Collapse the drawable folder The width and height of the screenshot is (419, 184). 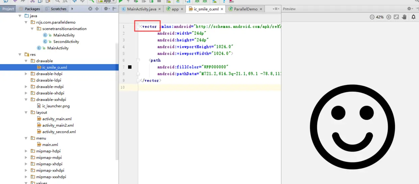click(x=26, y=61)
